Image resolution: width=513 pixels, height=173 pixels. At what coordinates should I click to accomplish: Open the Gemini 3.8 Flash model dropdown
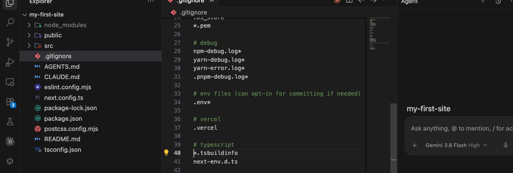(456, 145)
